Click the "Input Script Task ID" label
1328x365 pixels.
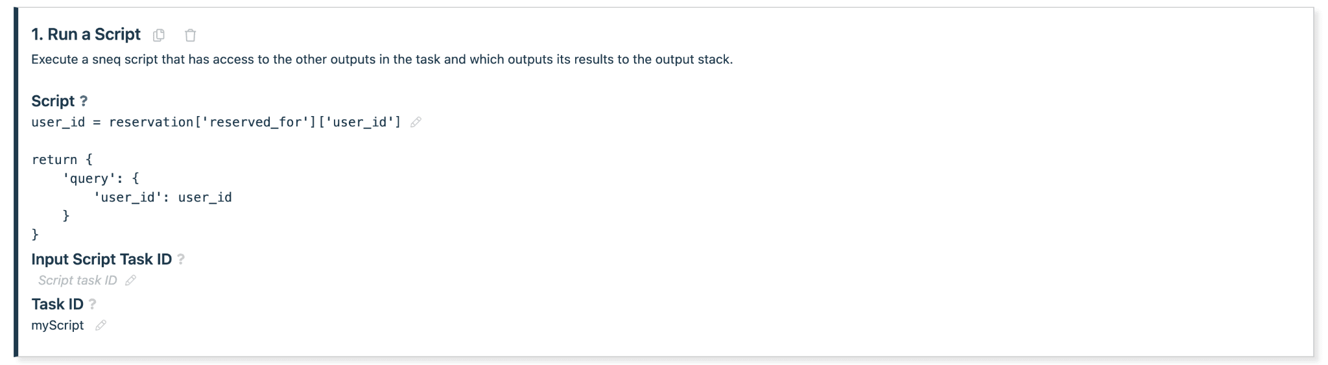click(x=101, y=259)
